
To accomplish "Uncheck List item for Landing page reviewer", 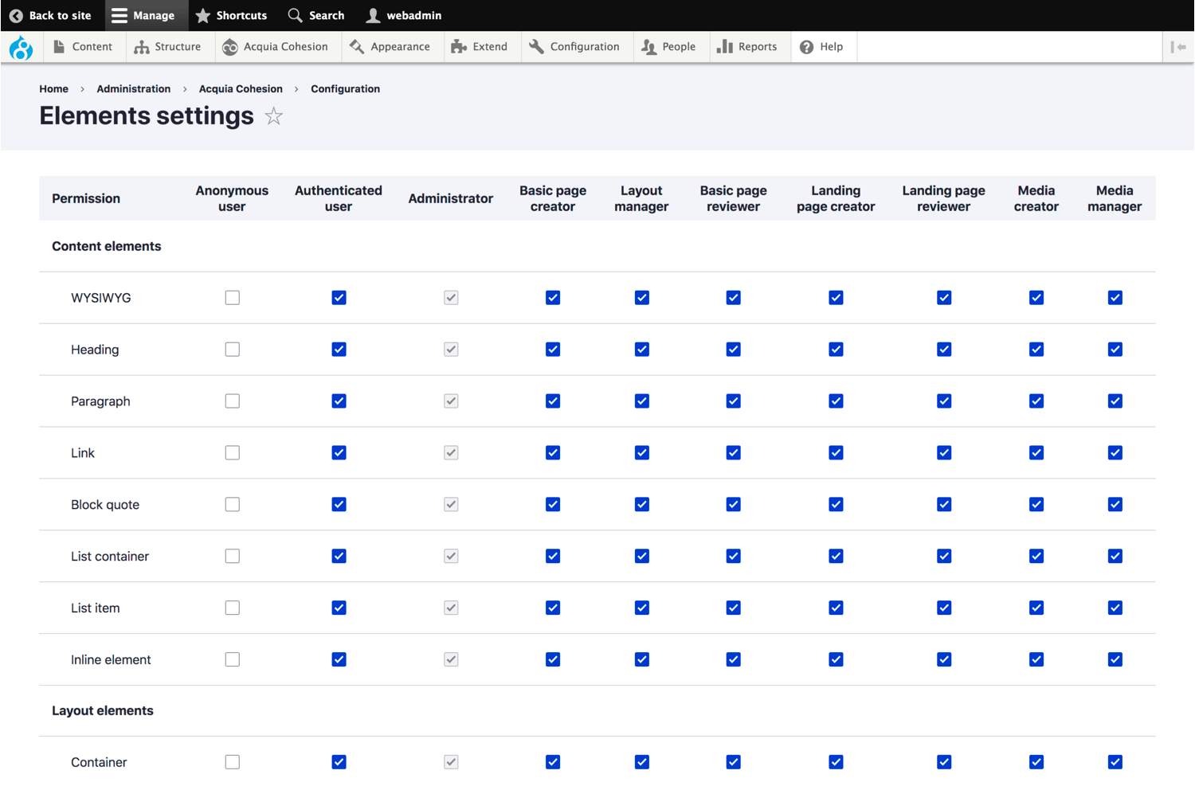I will coord(944,608).
